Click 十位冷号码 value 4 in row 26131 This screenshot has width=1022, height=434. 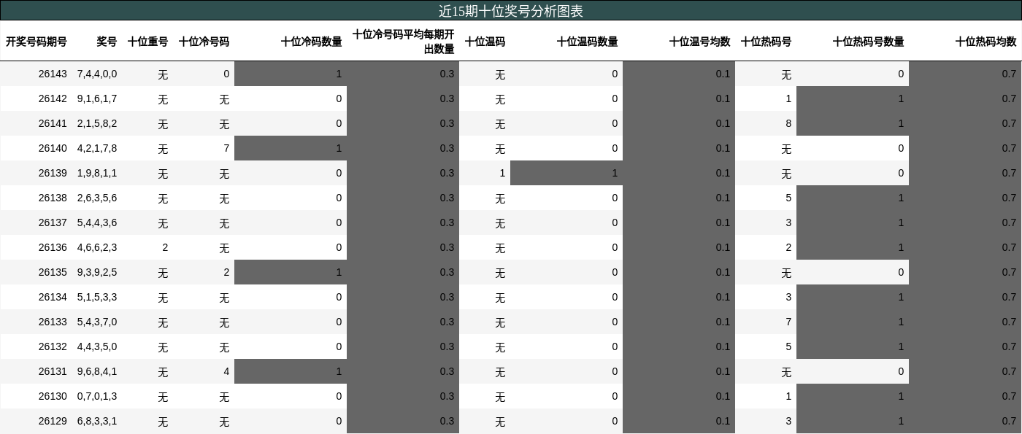pyautogui.click(x=226, y=371)
